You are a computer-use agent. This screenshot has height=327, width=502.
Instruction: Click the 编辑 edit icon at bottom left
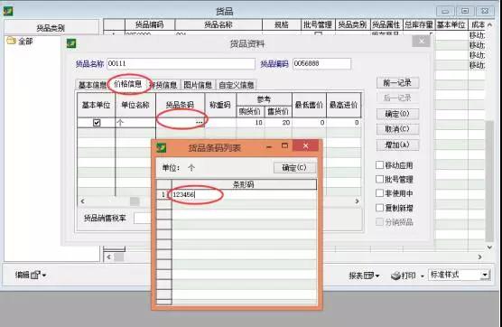click(x=35, y=275)
